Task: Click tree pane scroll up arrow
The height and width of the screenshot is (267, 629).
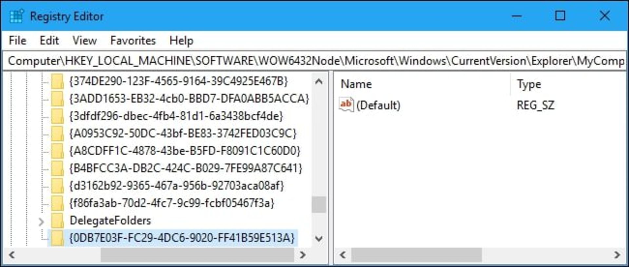Action: tap(319, 81)
